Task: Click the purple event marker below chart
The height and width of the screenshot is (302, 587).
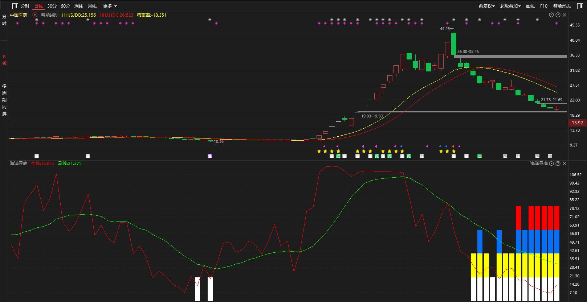Action: coord(210,156)
